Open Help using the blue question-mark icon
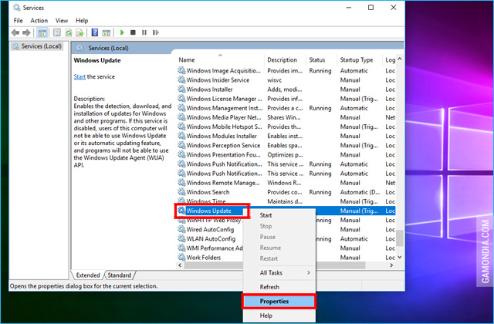This screenshot has height=324, width=494. tap(95, 32)
